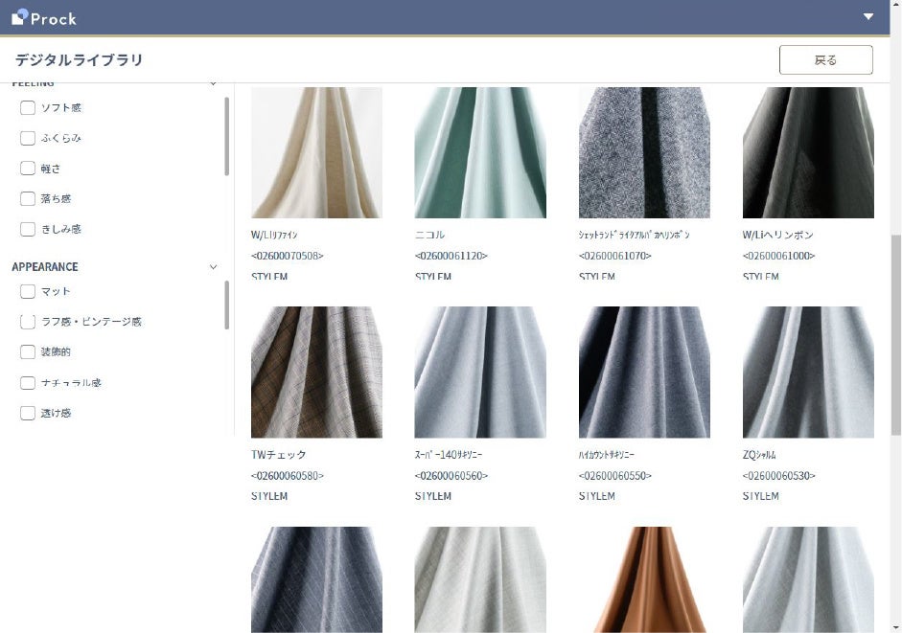Toggle the 軽さ checkbox
Viewport: 902px width, 633px height.
pos(28,169)
